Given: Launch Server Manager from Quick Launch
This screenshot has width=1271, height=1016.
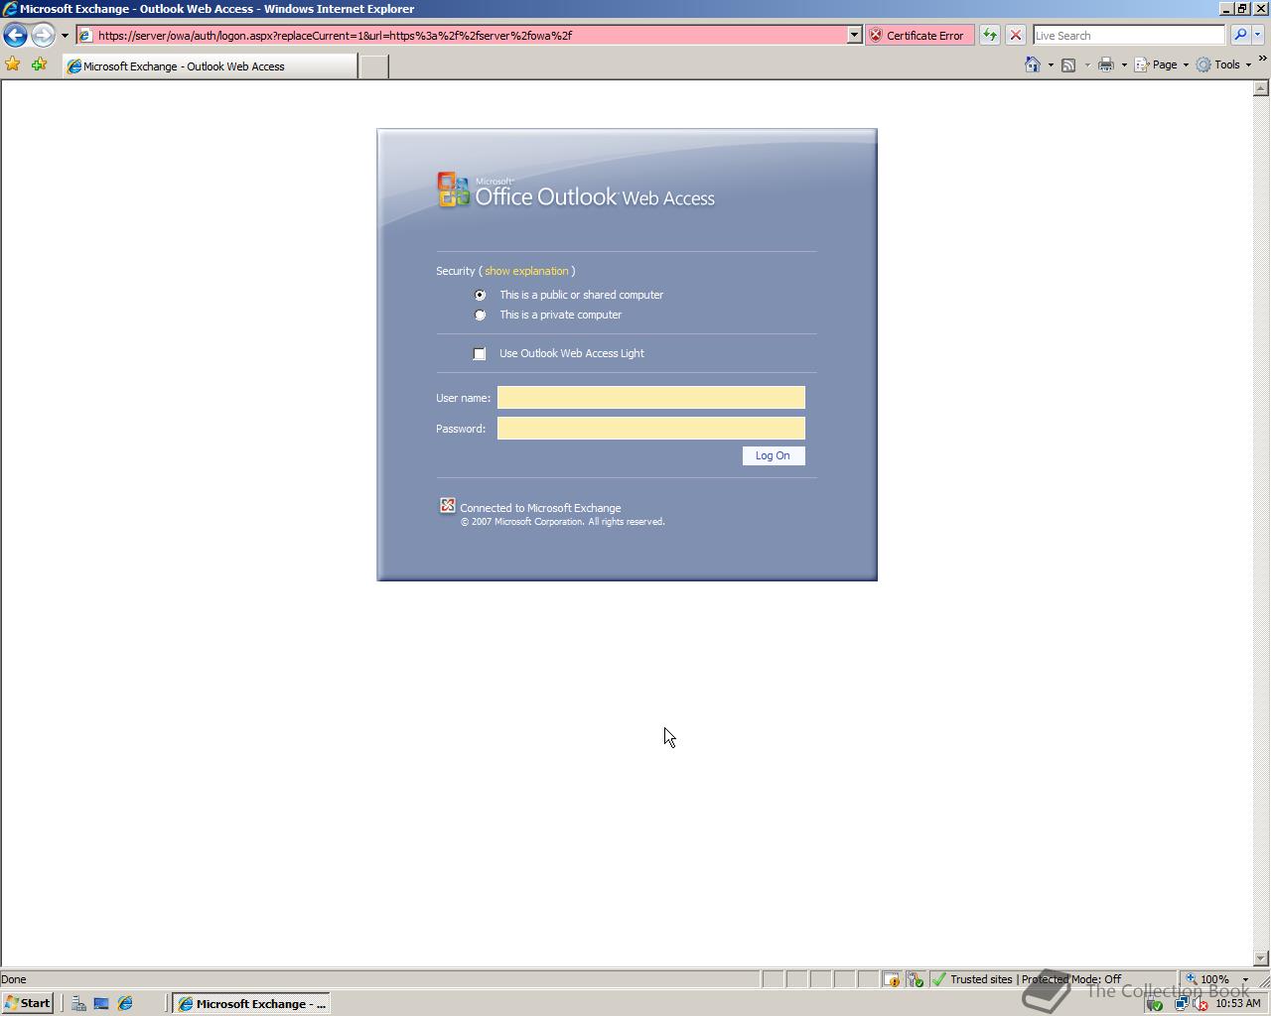Looking at the screenshot, I should click(x=78, y=1003).
